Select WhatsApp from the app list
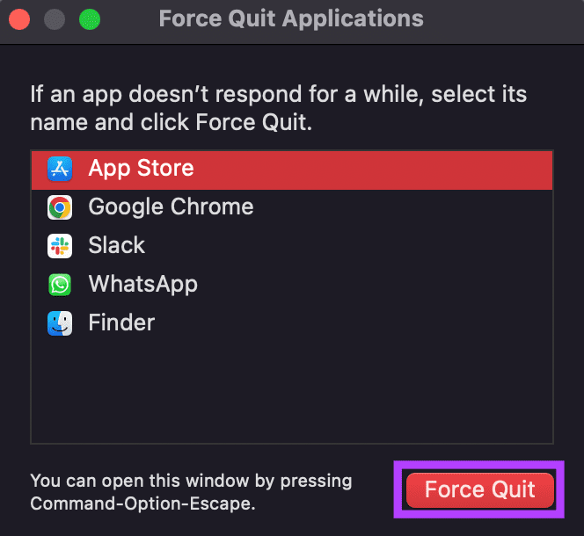This screenshot has width=584, height=536. (292, 285)
